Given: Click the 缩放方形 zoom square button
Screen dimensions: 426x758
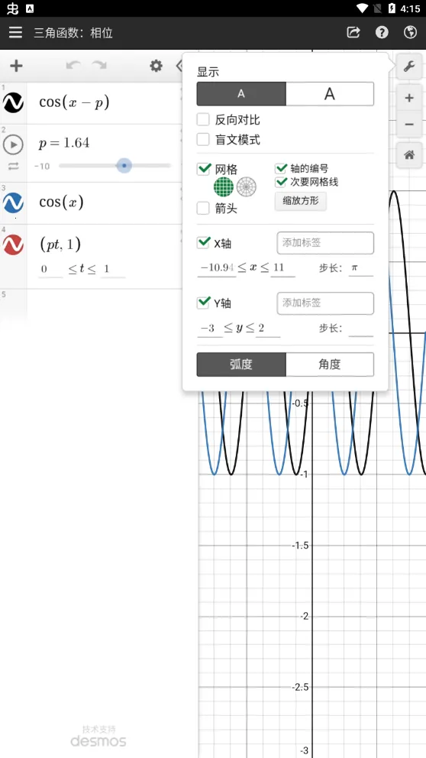Looking at the screenshot, I should [301, 201].
